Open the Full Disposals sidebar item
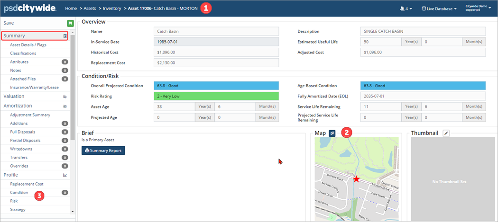Screen dimensions: 498x222 point(23,132)
